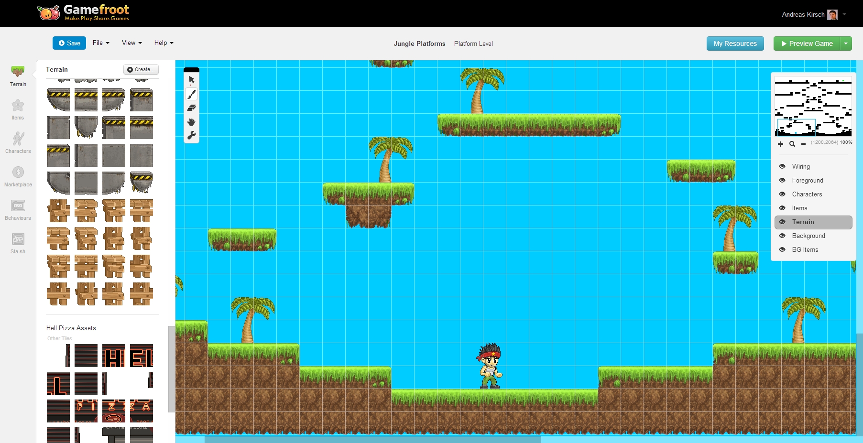Click the My Resources button
Screen dimensions: 863x443
click(735, 43)
